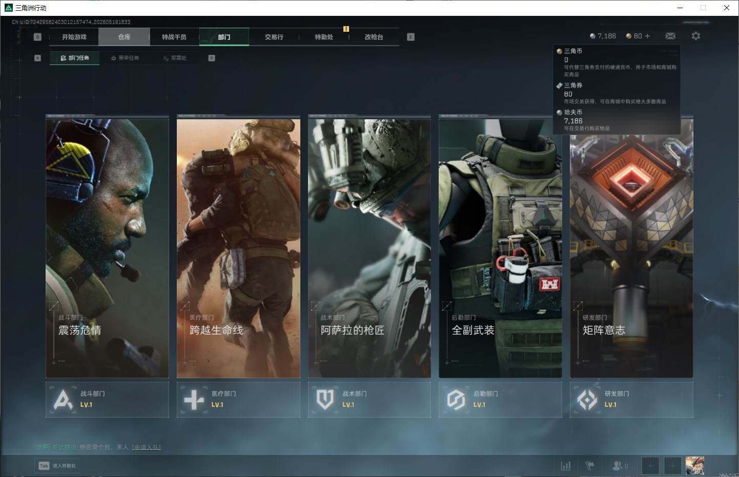Click the 哈夫币 balance 7,186 in header

(x=603, y=36)
